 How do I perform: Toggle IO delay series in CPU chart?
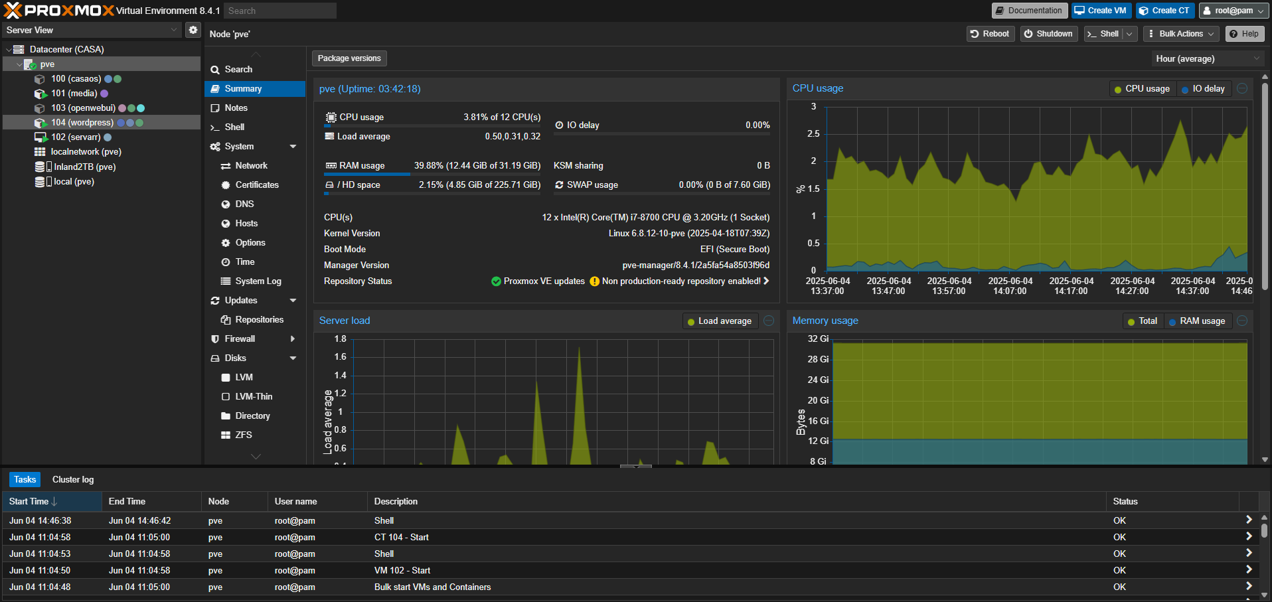click(1204, 89)
